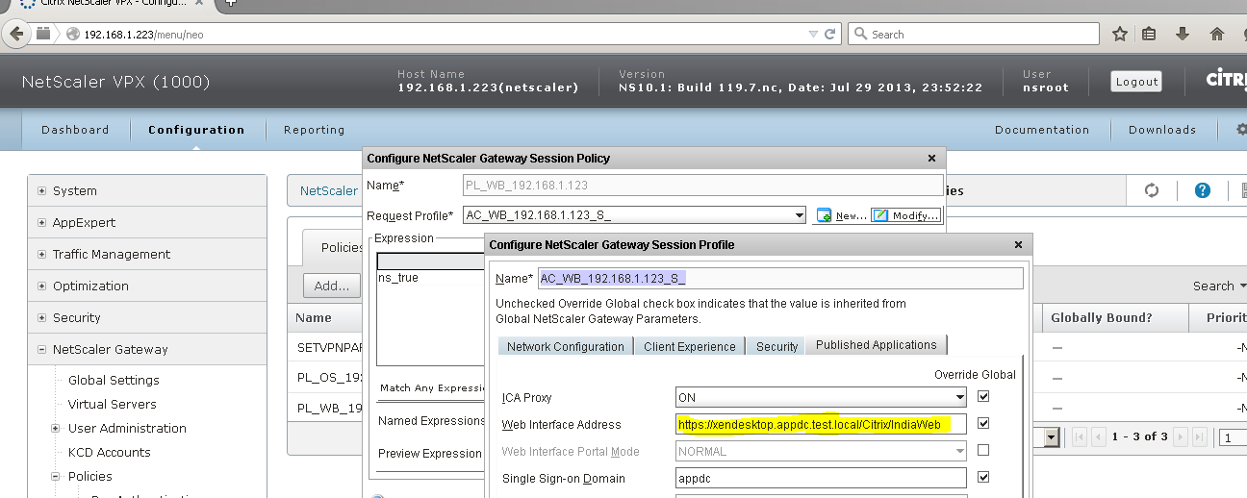Open the Configuration tab
1247x498 pixels.
[x=196, y=130]
